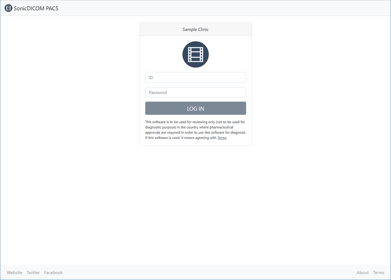Click the 'diagnostic purpose' disclaimer text line

pyautogui.click(x=195, y=127)
